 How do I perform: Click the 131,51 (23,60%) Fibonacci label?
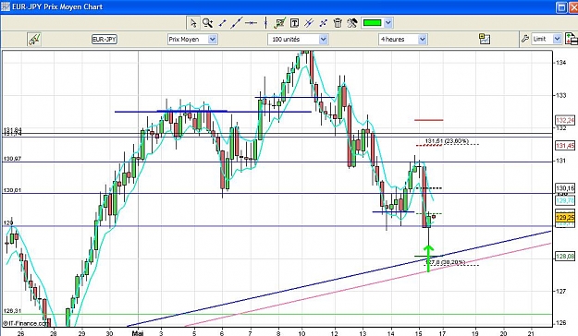447,141
